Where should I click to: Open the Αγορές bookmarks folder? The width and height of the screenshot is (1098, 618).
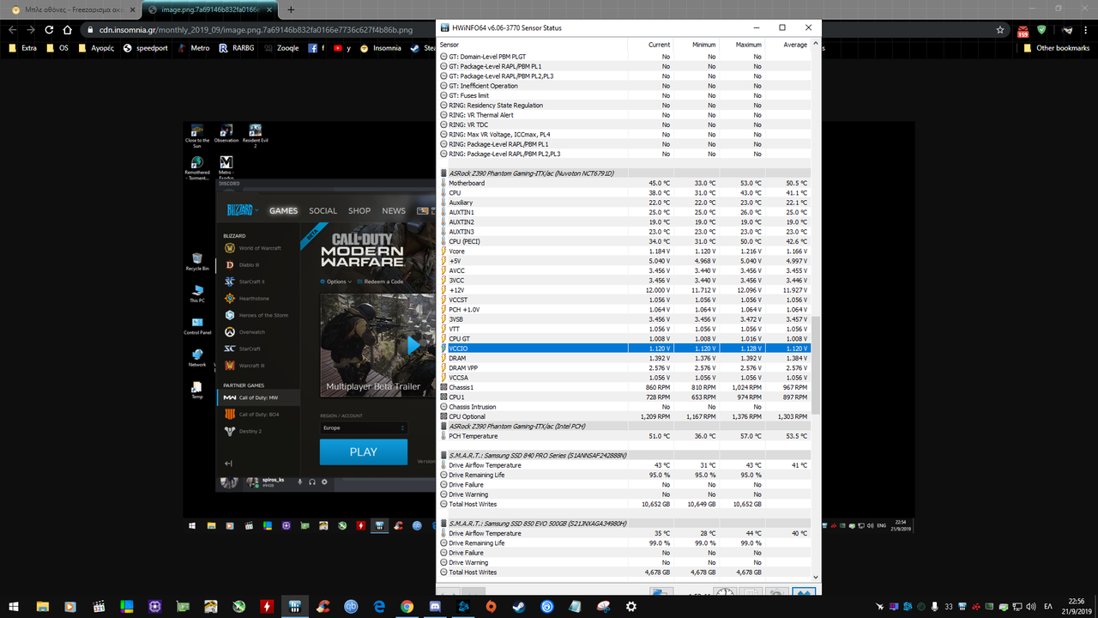pyautogui.click(x=96, y=48)
